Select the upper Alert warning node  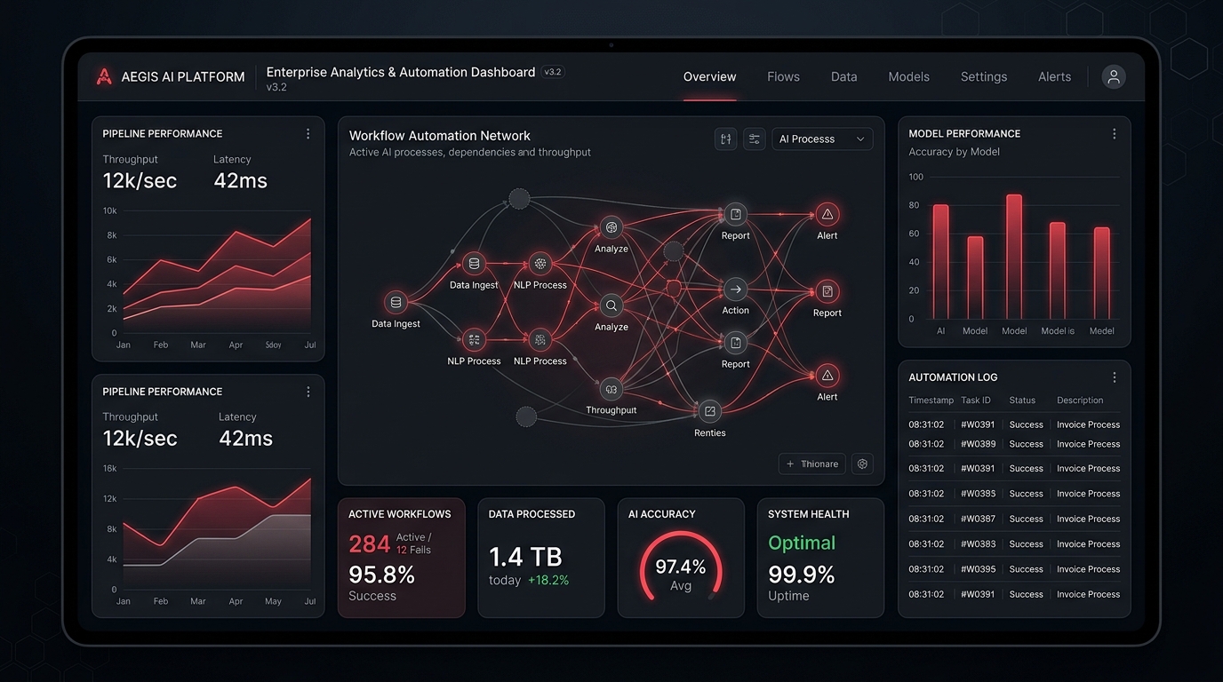pos(827,214)
